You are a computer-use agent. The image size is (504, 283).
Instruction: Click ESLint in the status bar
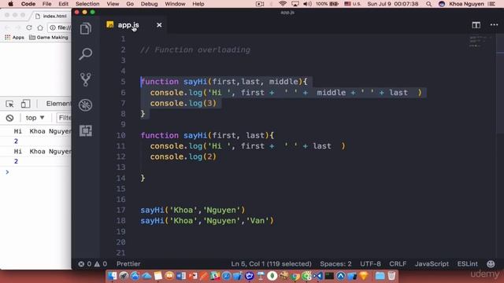pos(467,264)
